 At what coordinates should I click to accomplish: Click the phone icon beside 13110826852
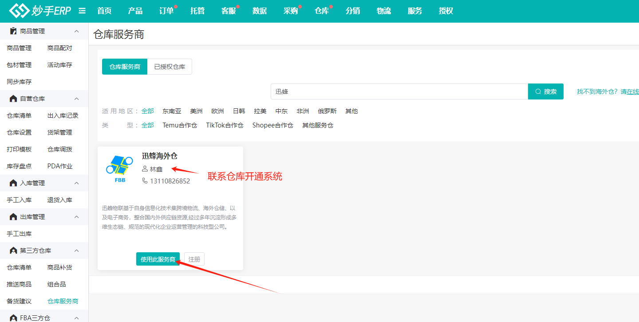coord(145,181)
